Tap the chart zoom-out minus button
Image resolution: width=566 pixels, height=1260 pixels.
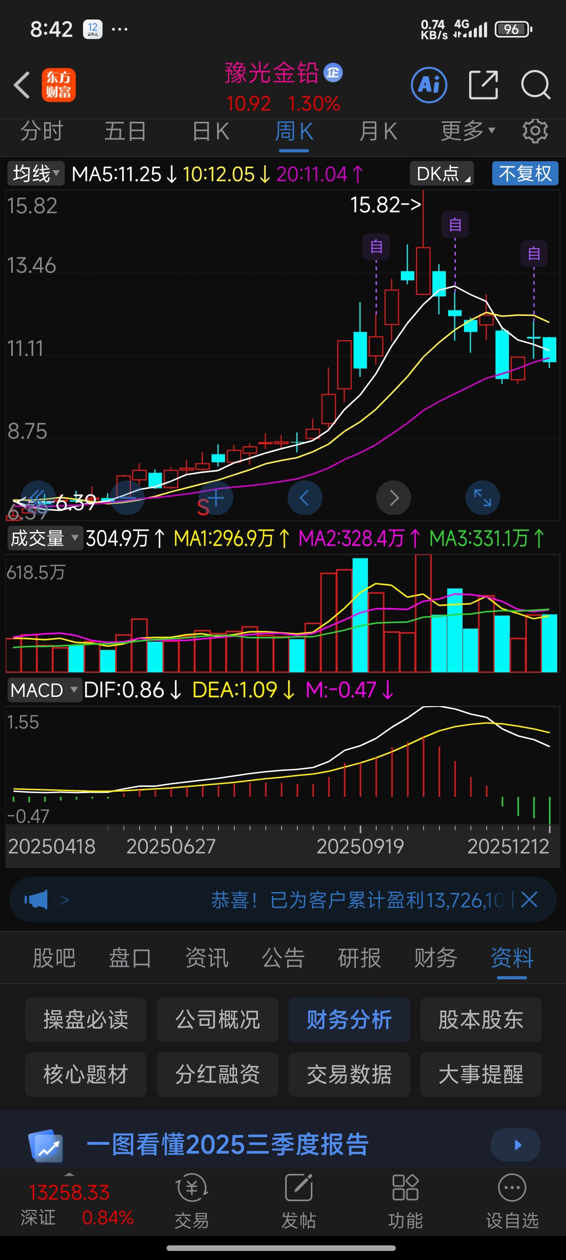point(128,498)
